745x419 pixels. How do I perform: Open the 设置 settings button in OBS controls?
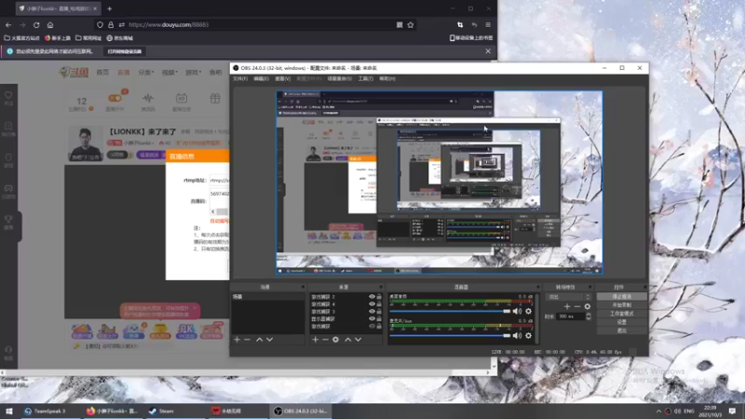click(621, 322)
